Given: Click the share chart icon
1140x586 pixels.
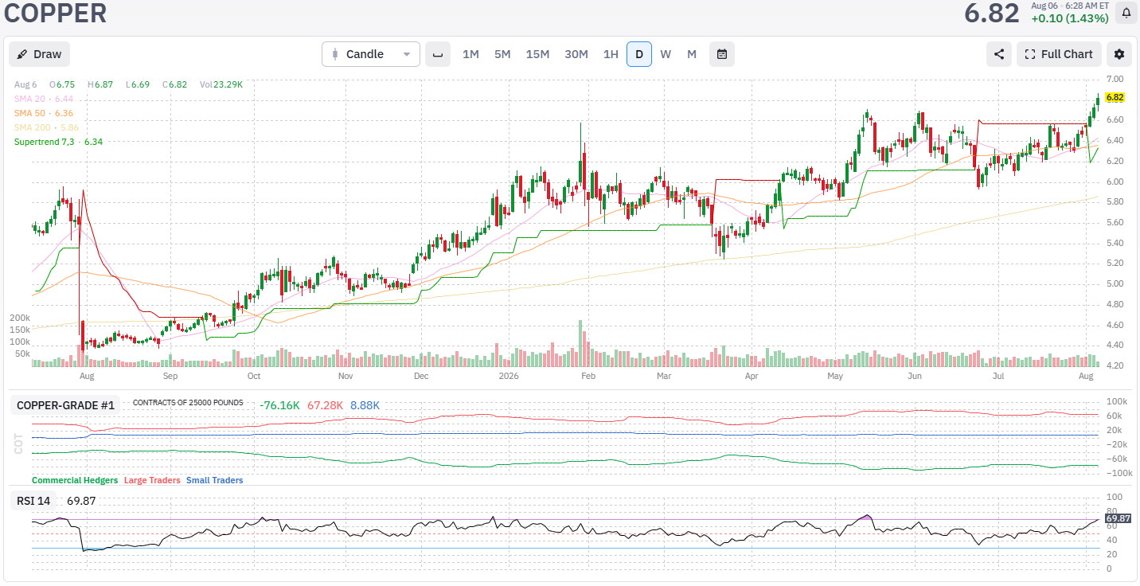Looking at the screenshot, I should click(999, 54).
